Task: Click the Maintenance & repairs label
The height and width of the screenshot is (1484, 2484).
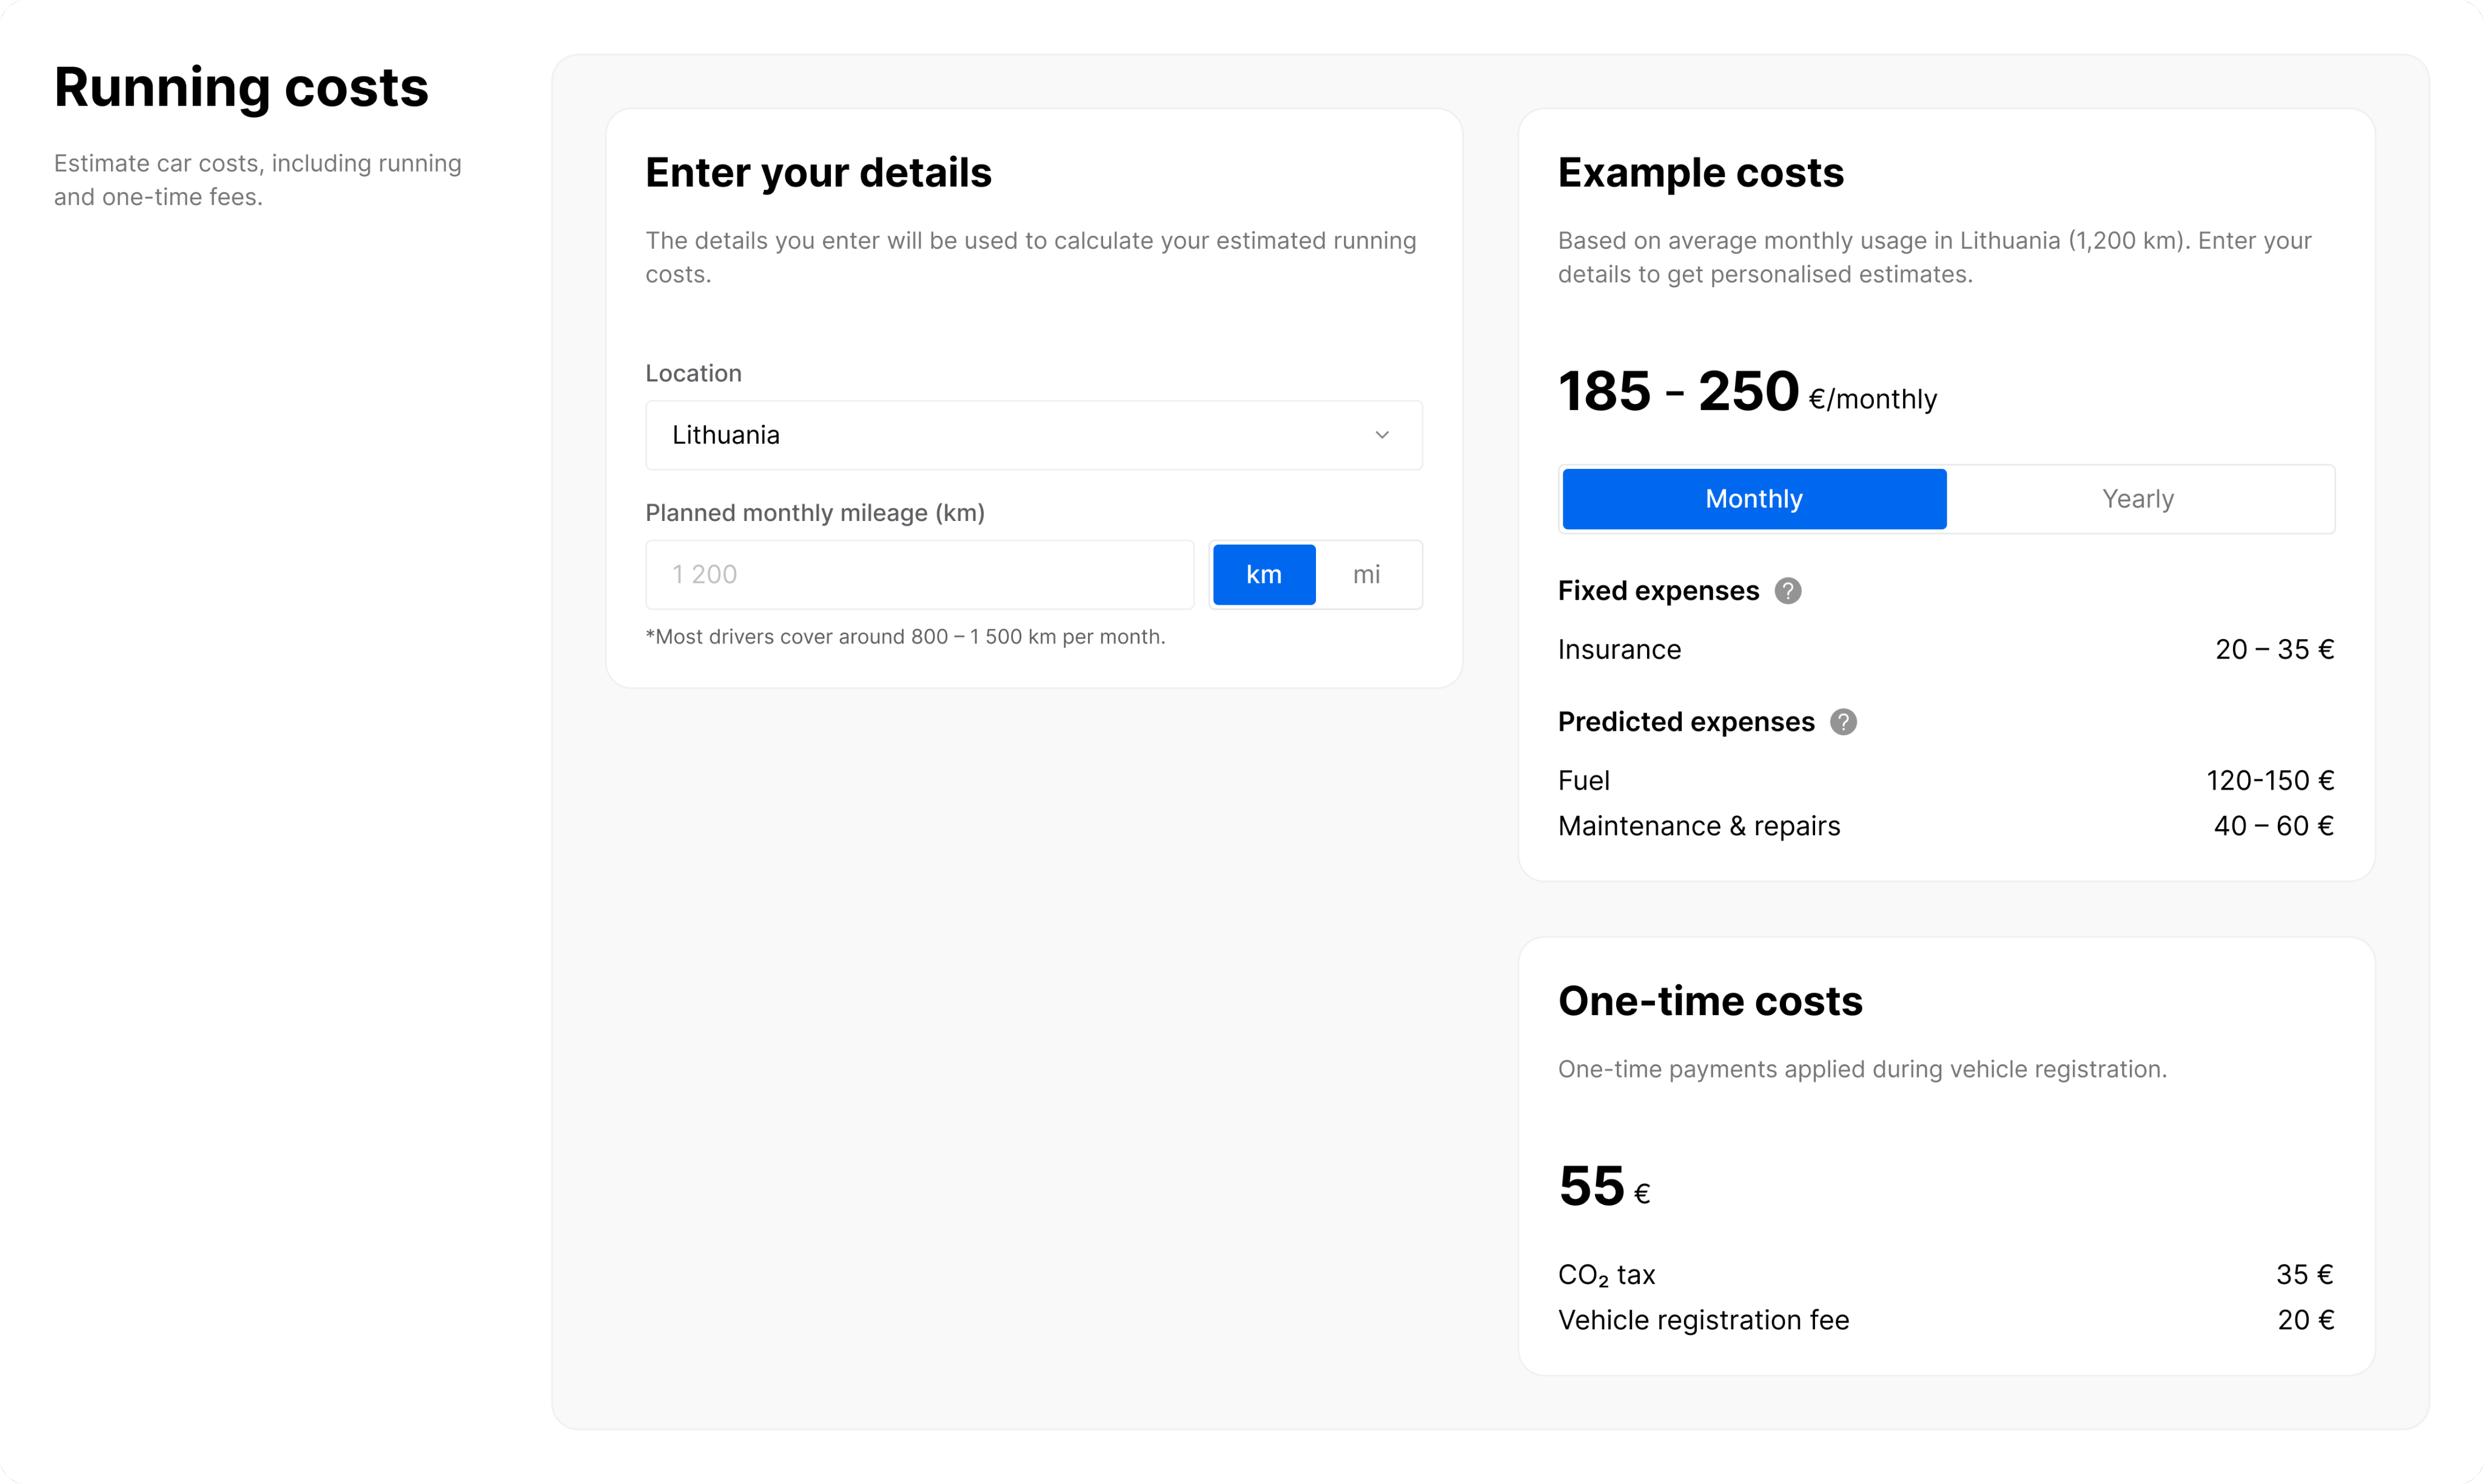Action: tap(1699, 826)
